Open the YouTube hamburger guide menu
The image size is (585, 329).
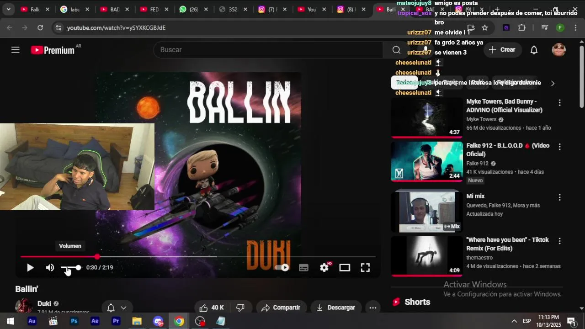tap(16, 50)
